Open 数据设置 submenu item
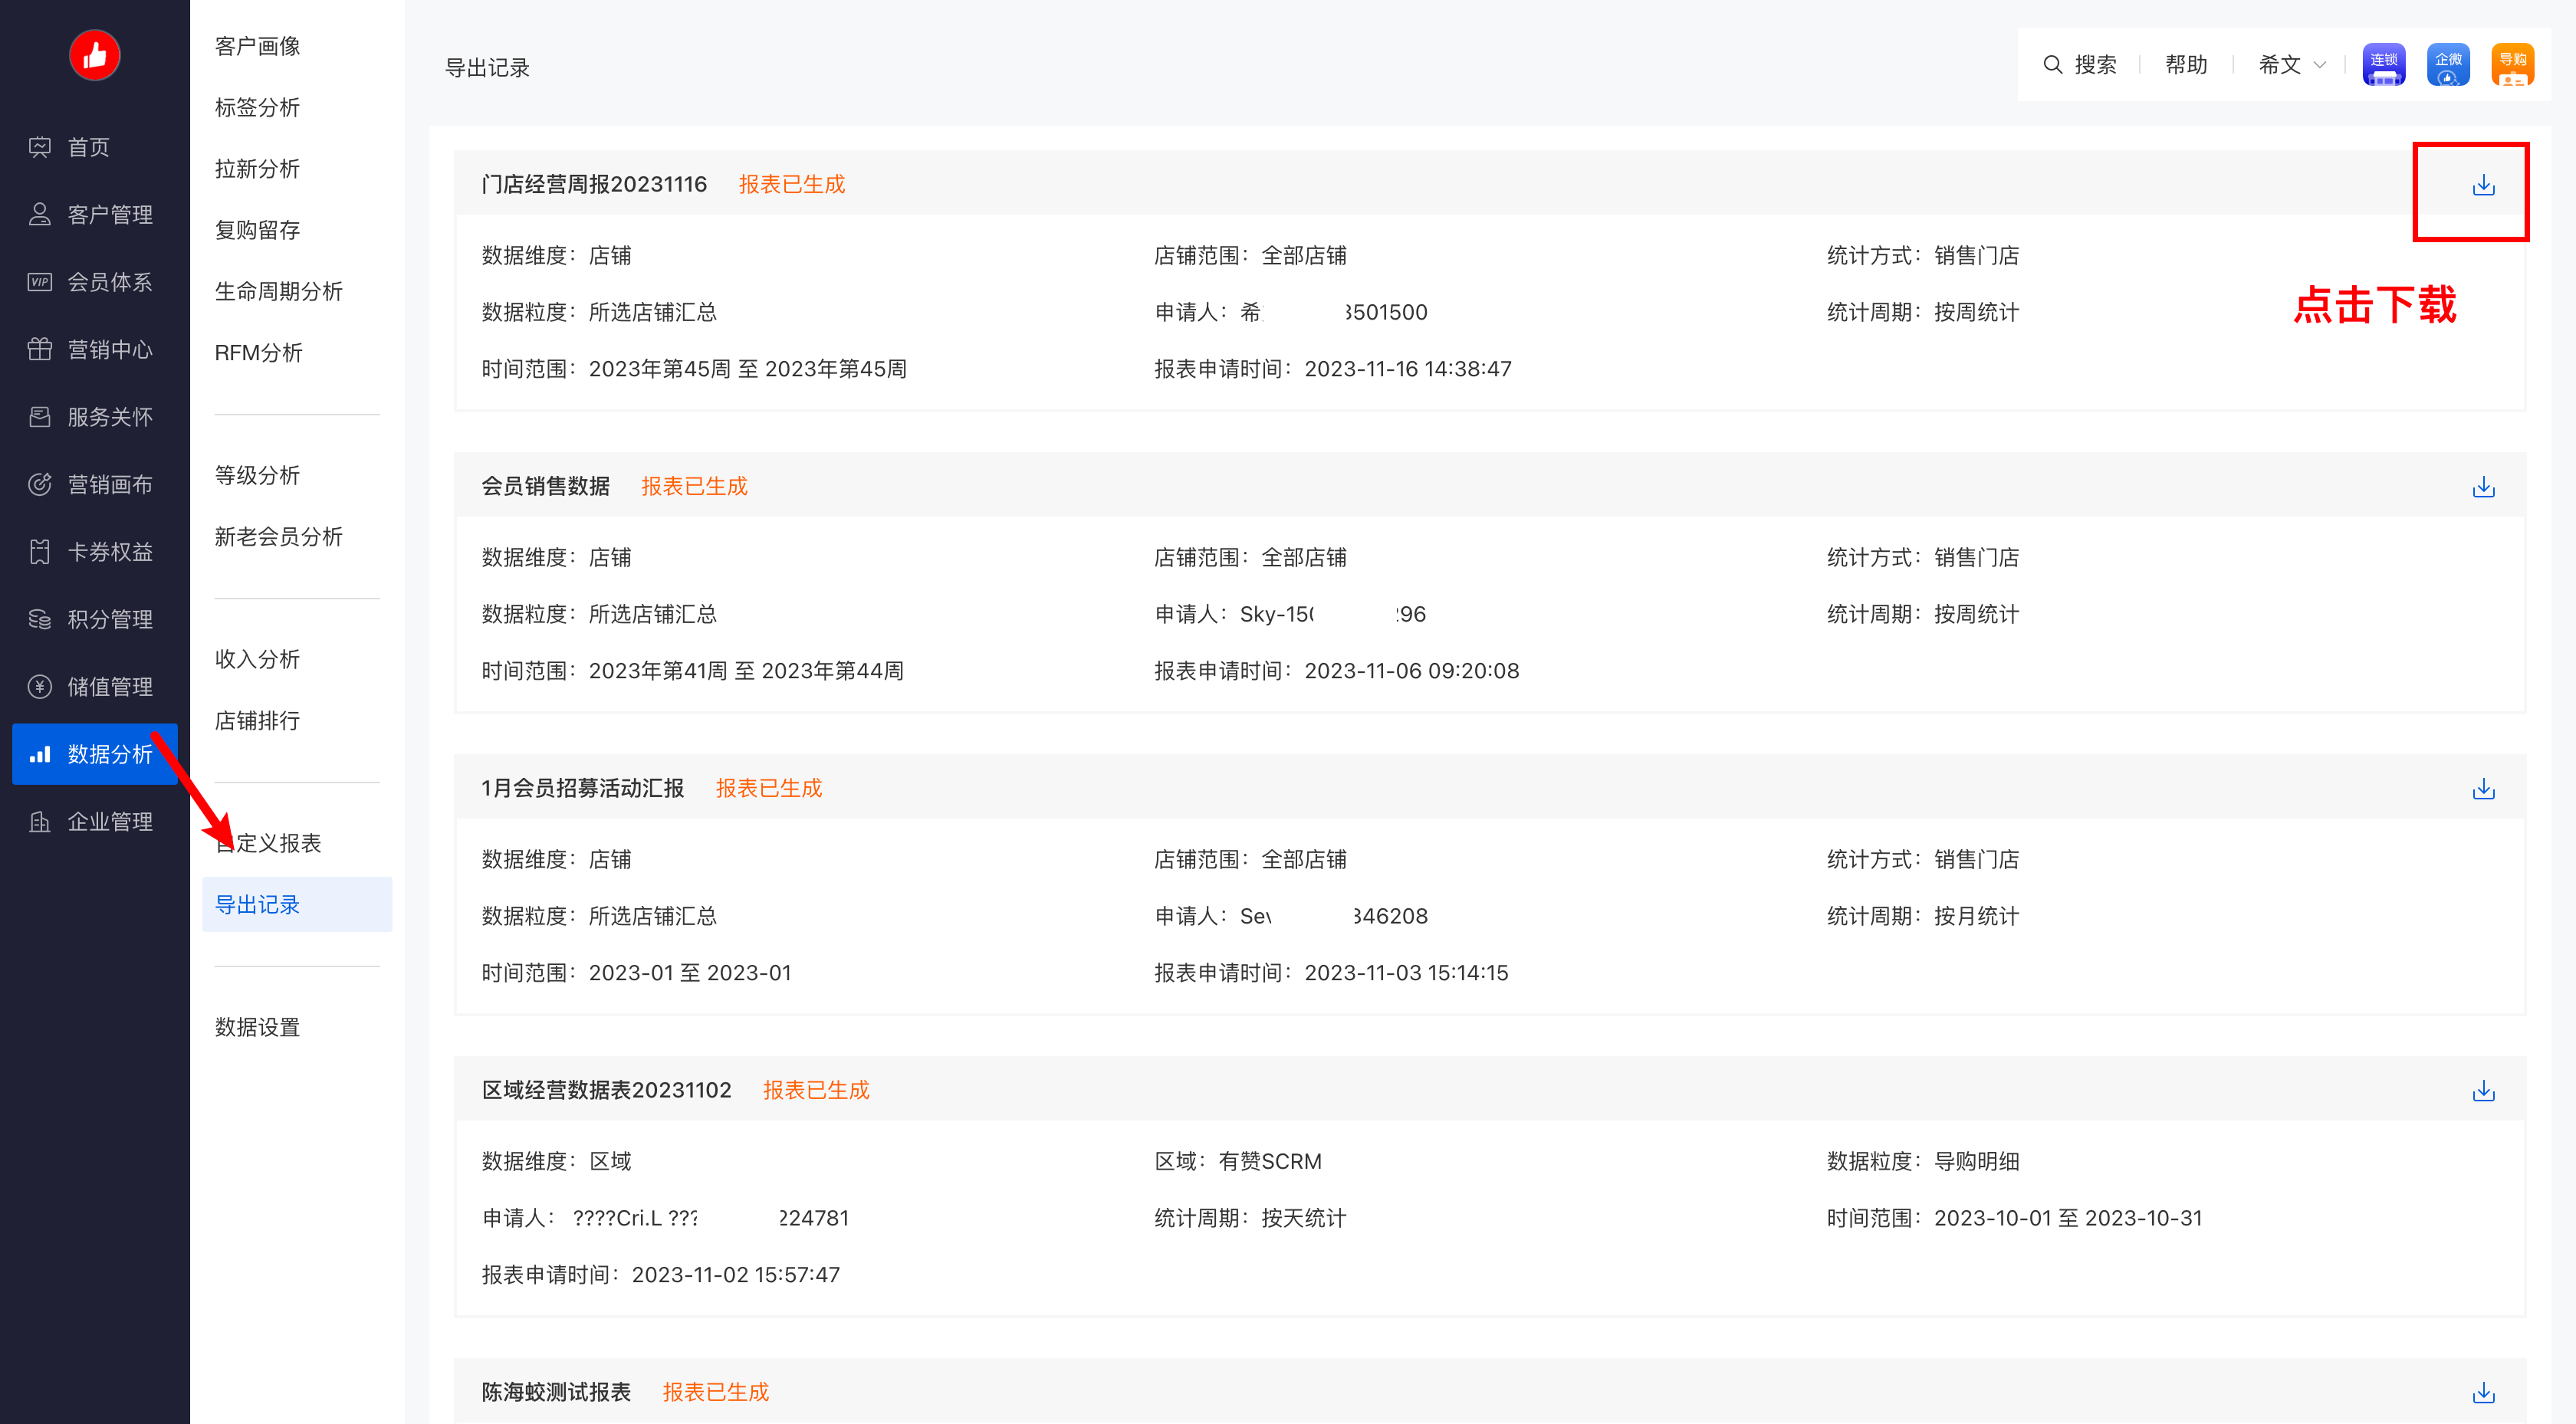 (x=257, y=1027)
